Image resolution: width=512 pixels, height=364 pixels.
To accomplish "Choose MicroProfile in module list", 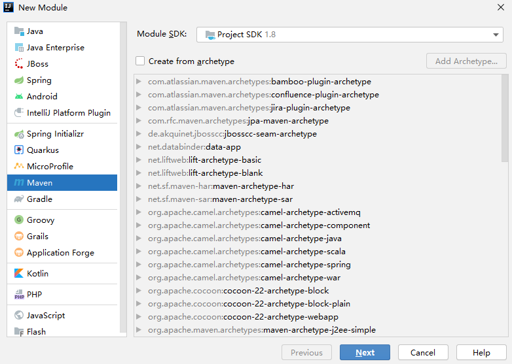I will (x=50, y=167).
